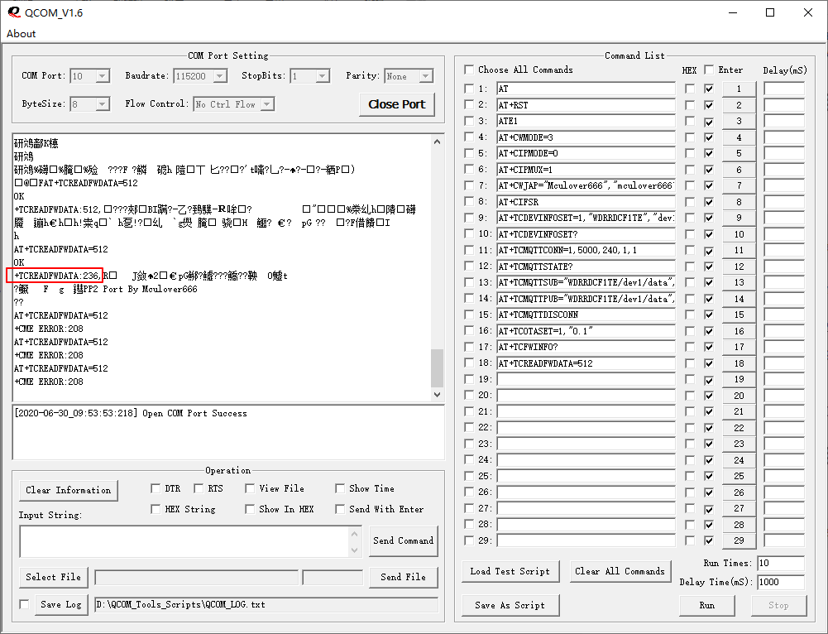Toggle Enter checkbox for command 5
828x634 pixels.
[709, 154]
